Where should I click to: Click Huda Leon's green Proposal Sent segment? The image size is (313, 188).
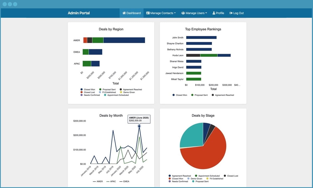pos(209,55)
